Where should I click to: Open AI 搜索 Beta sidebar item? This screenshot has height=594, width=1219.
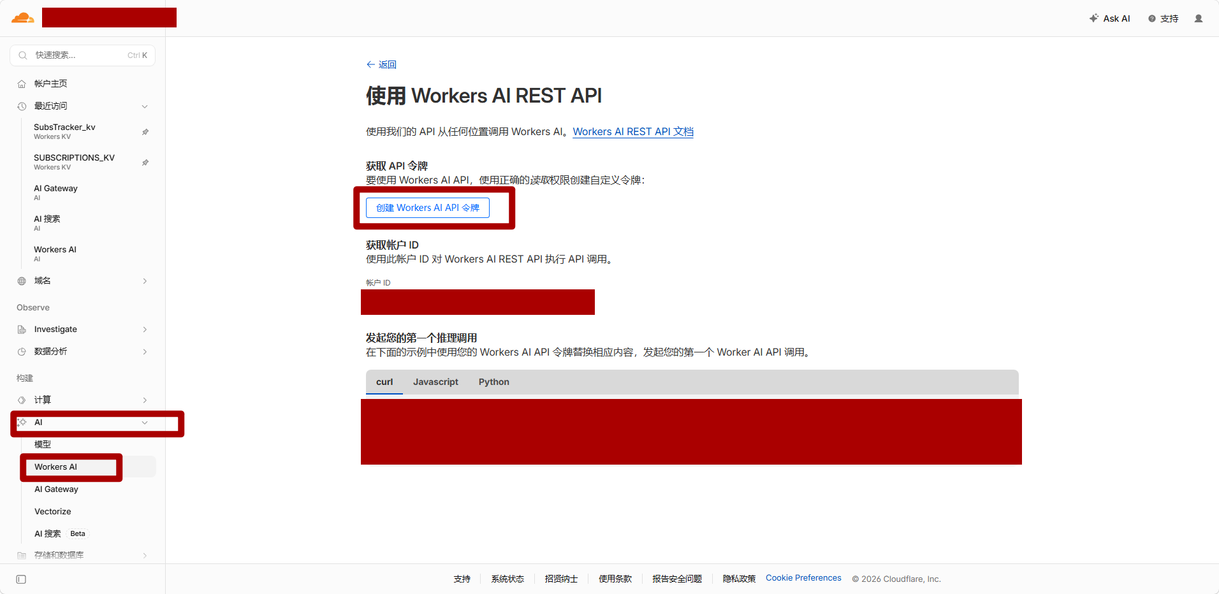(61, 533)
